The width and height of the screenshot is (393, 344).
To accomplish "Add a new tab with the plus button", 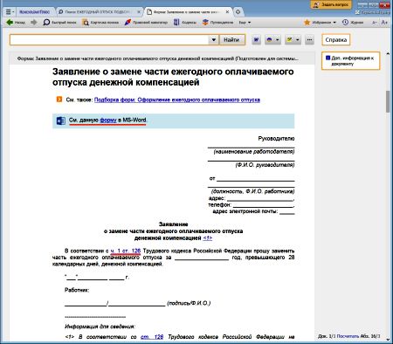I will coord(238,12).
